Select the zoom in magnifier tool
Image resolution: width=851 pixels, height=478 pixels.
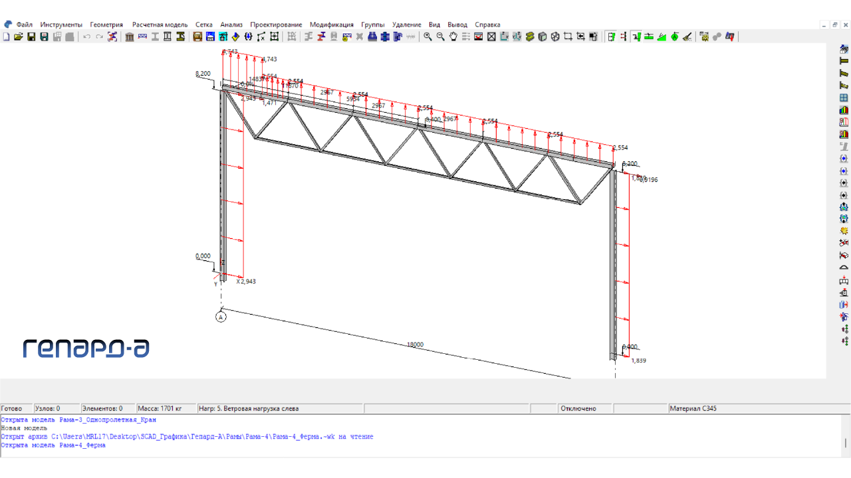tap(428, 37)
